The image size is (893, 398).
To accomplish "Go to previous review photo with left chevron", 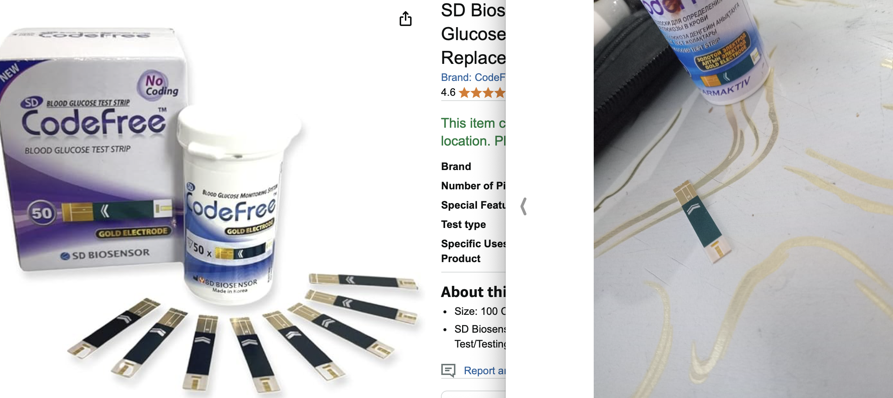I will pos(524,206).
